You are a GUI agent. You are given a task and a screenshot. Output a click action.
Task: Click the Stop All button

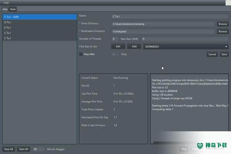click(8, 149)
